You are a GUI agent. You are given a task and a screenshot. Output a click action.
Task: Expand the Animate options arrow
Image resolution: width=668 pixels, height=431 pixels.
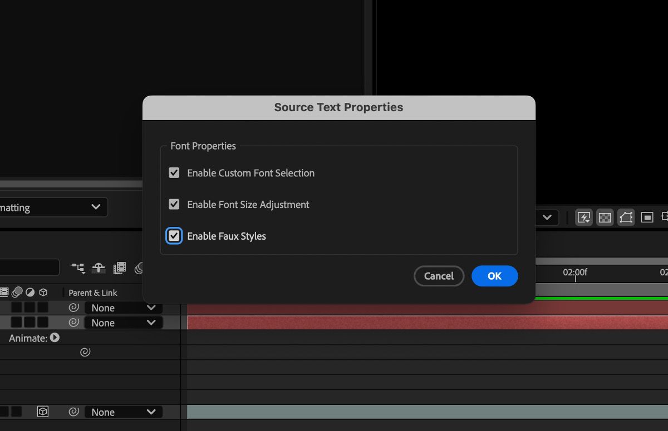54,338
